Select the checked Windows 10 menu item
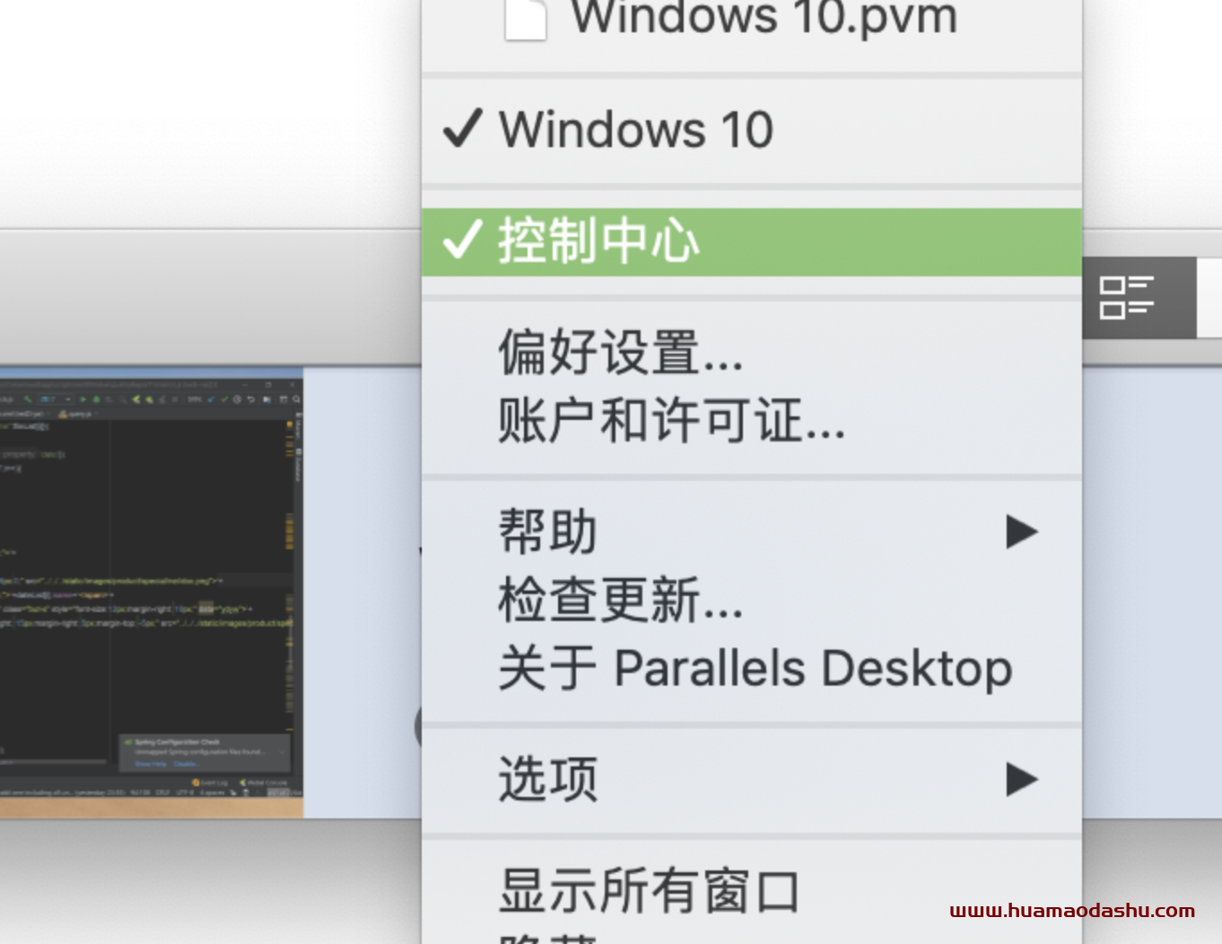 (x=752, y=130)
